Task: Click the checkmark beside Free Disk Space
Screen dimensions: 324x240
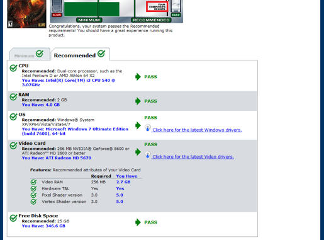Action: 13,218
